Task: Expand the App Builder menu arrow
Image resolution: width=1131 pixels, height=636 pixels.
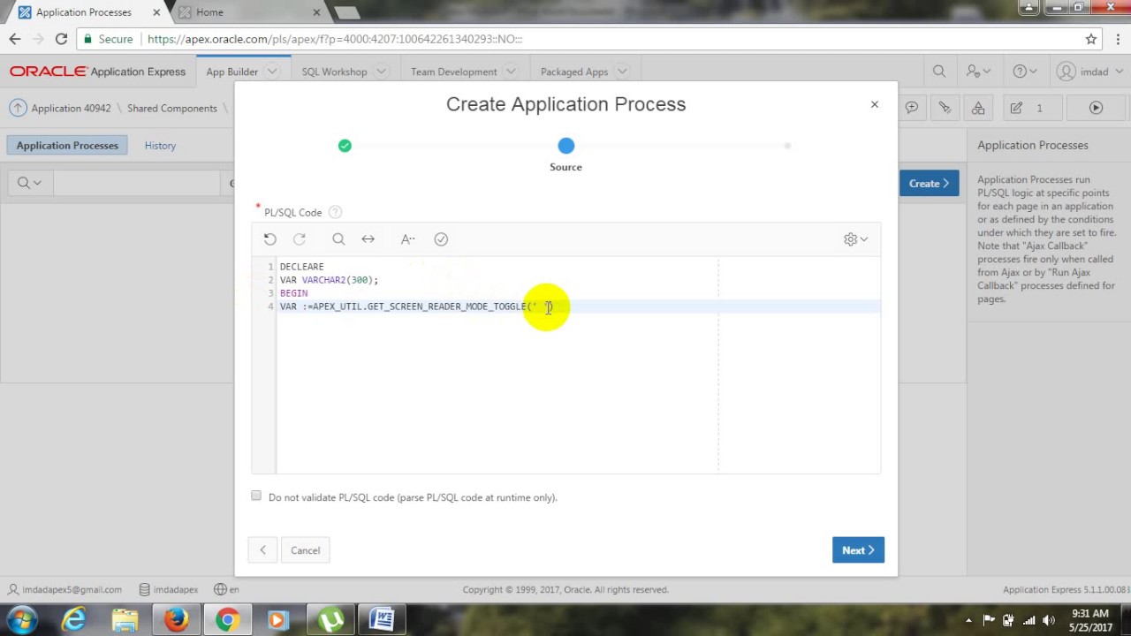Action: [x=272, y=72]
